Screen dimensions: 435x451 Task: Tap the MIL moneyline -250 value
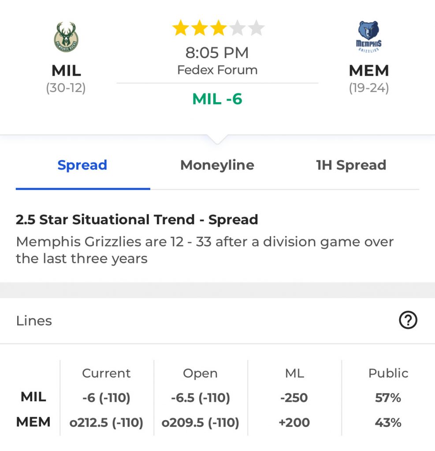click(x=294, y=398)
